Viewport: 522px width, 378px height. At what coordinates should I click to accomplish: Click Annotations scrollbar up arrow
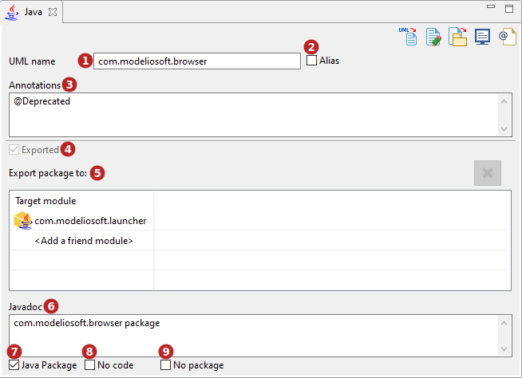tap(504, 101)
